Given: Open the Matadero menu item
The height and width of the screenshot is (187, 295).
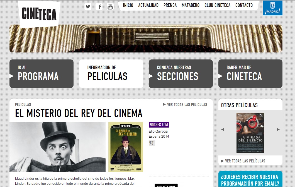Looking at the screenshot, I should pos(190,5).
